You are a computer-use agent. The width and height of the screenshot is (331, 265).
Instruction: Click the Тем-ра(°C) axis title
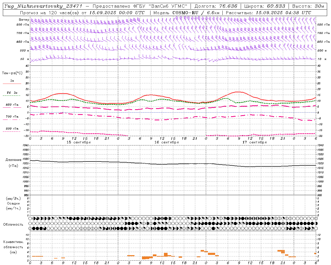pos(12,73)
